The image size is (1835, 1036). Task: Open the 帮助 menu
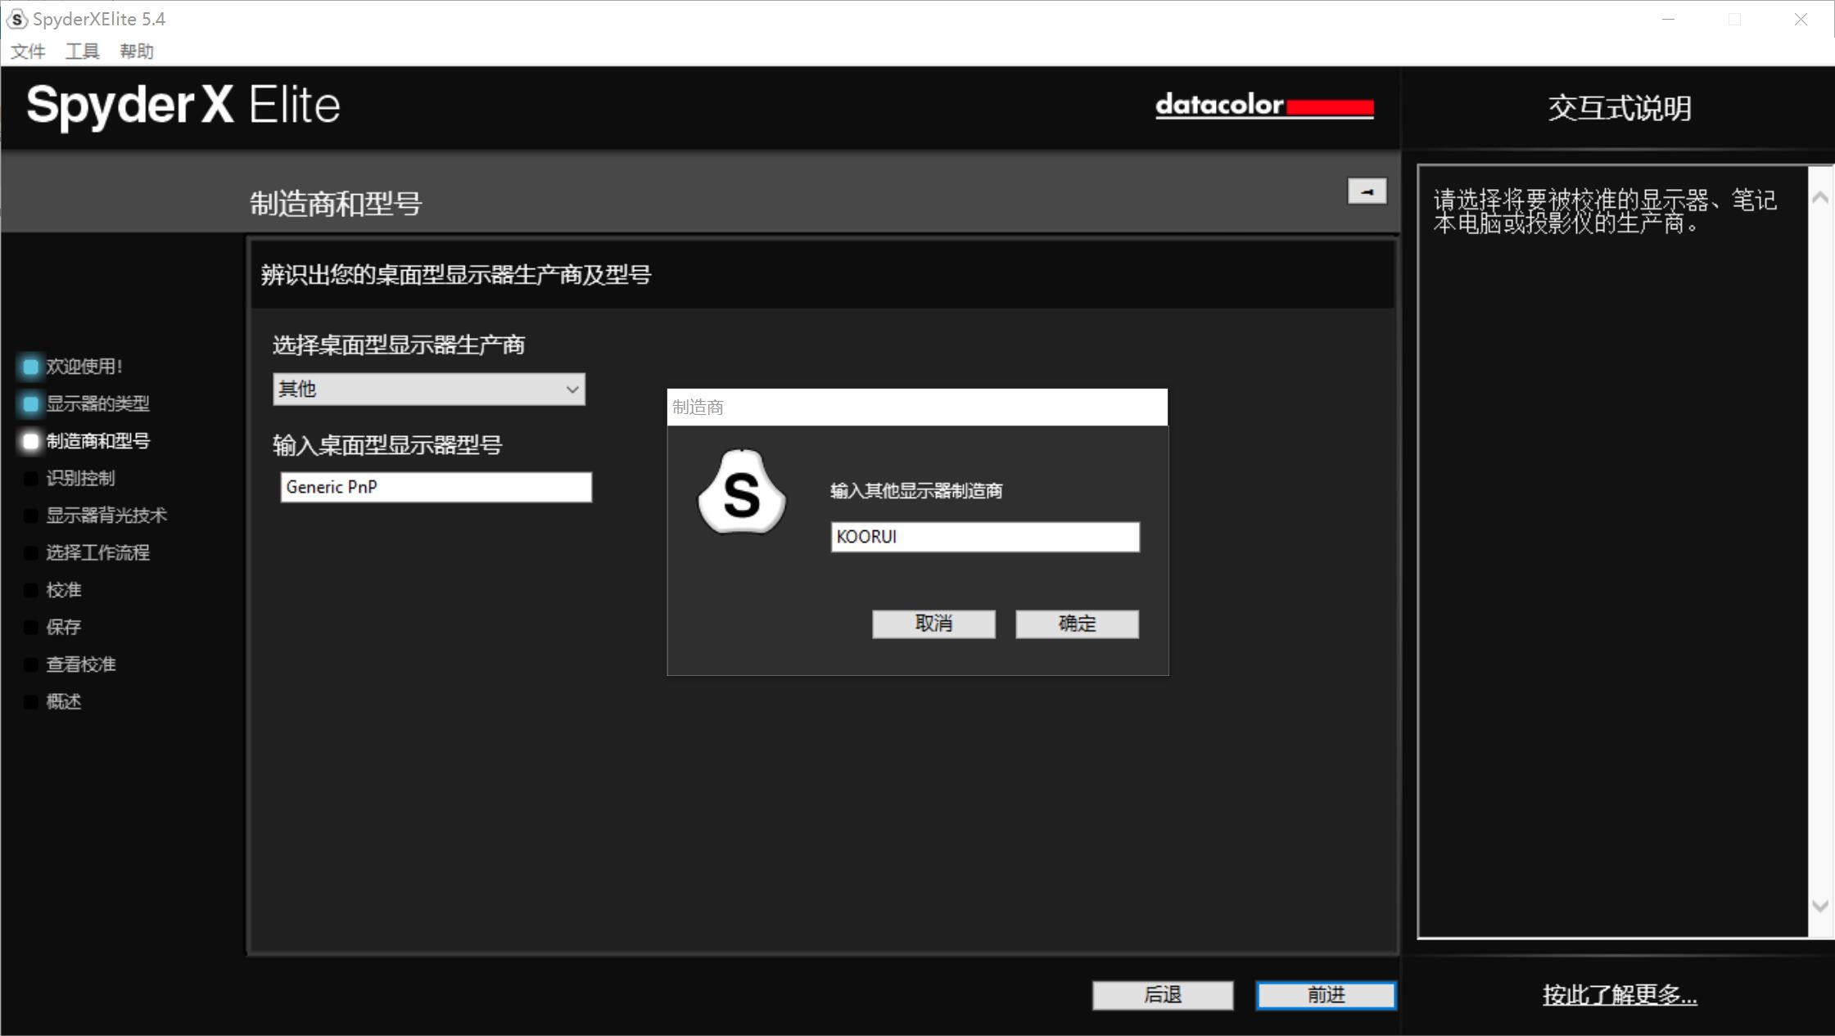(x=137, y=52)
